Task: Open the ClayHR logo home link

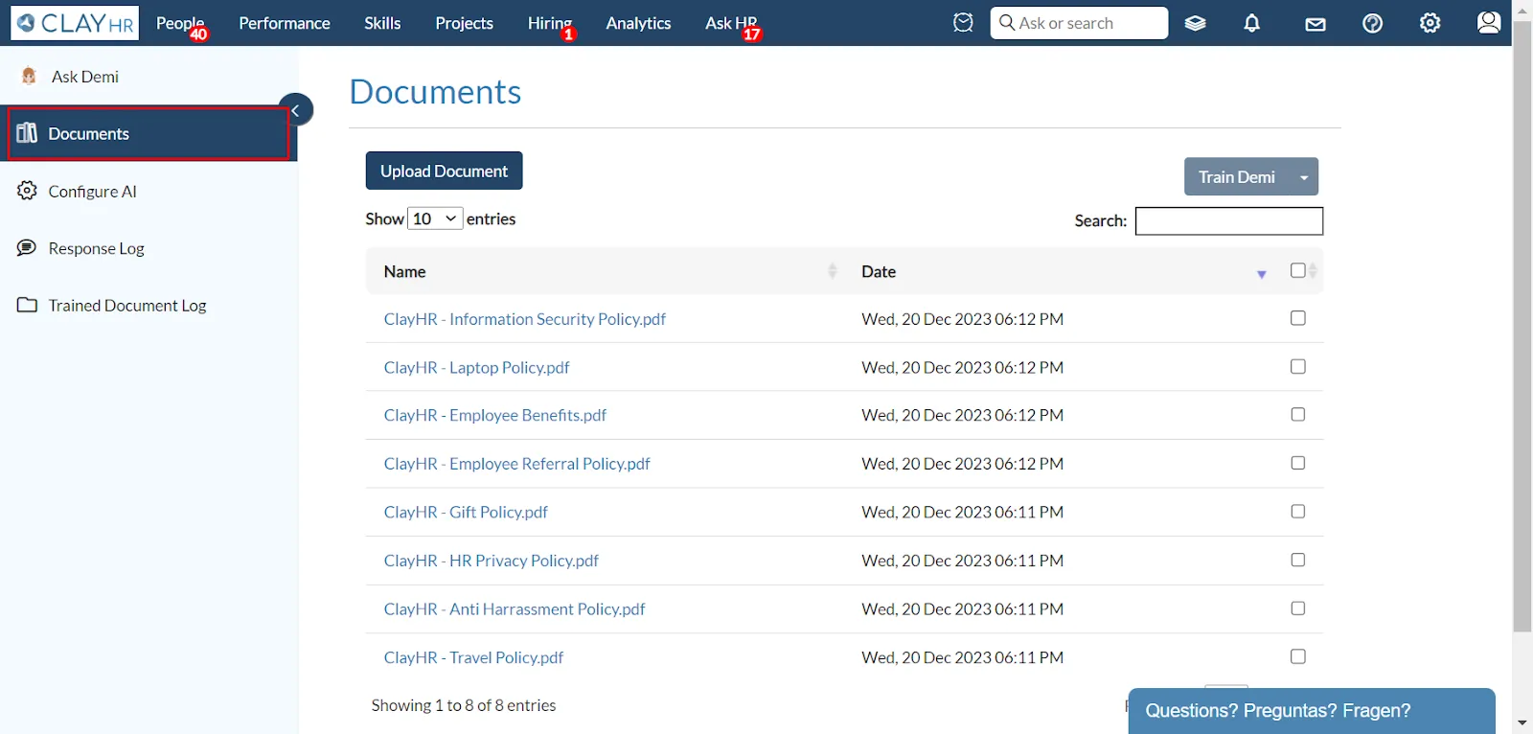Action: [75, 23]
